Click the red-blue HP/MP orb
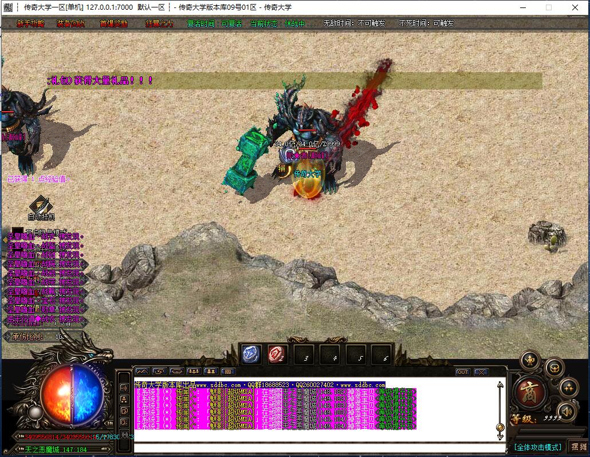 click(x=72, y=394)
